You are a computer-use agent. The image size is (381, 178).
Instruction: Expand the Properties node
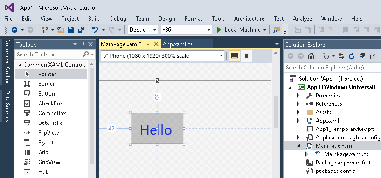(x=298, y=96)
